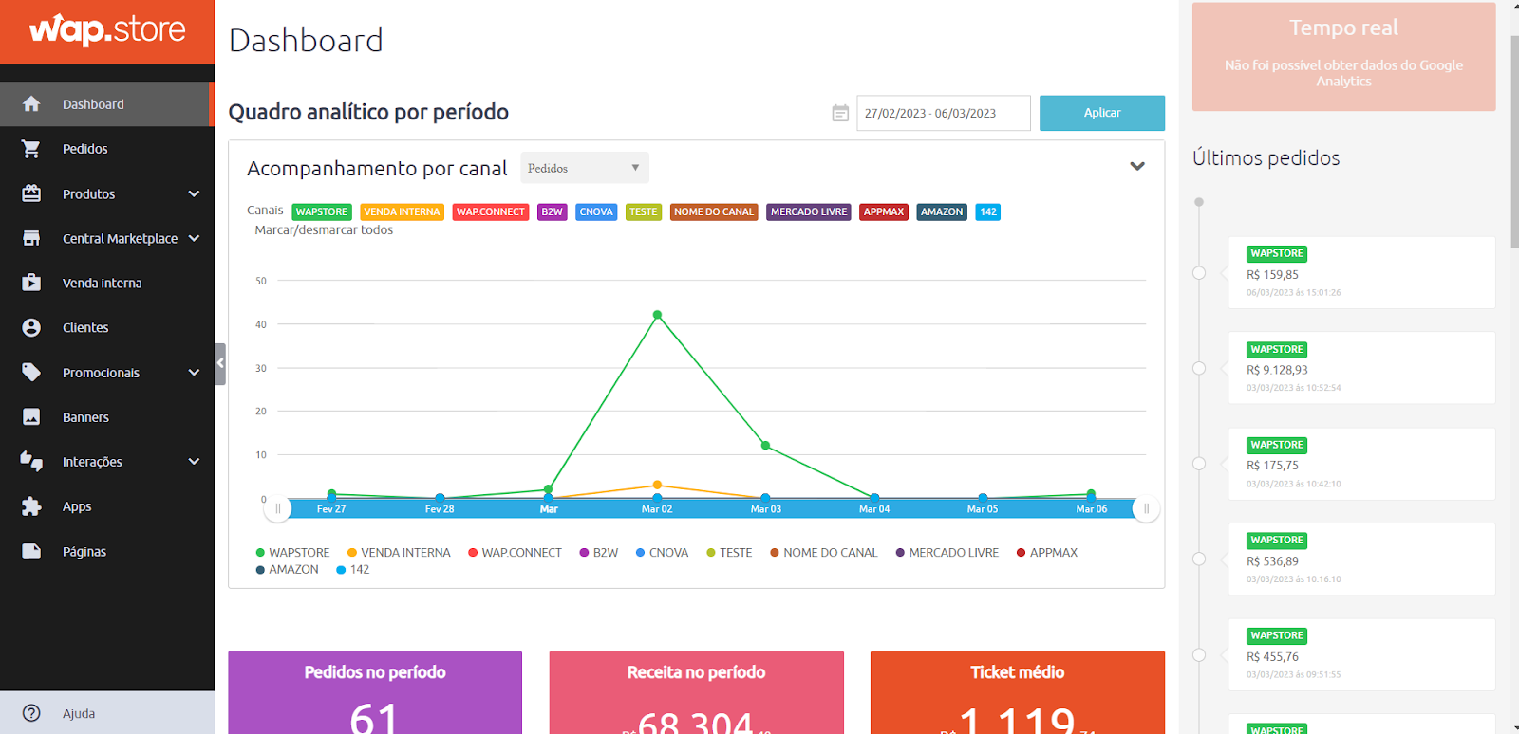
Task: Click the calendar icon beside date range
Action: click(840, 113)
